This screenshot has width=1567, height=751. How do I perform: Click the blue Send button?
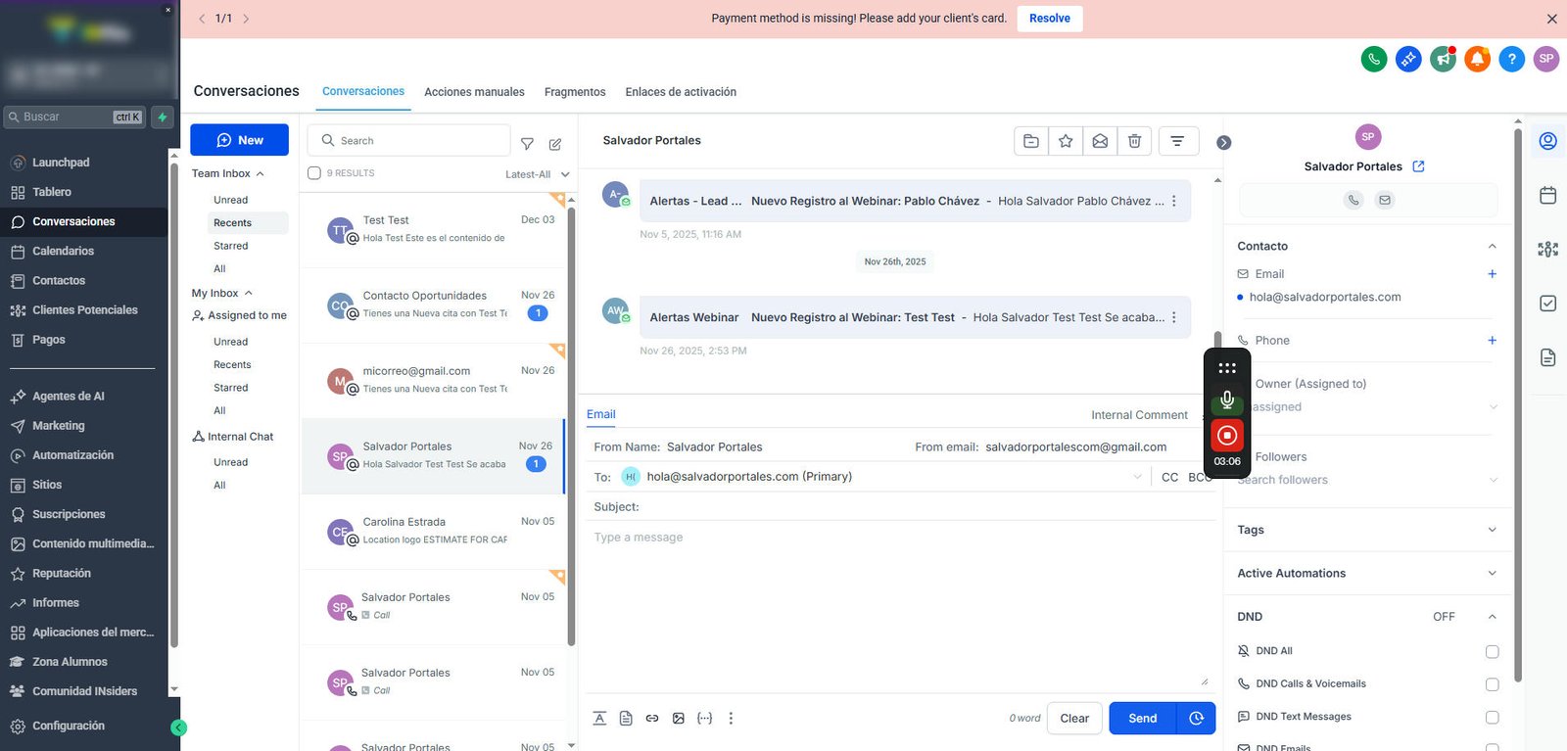1143,718
